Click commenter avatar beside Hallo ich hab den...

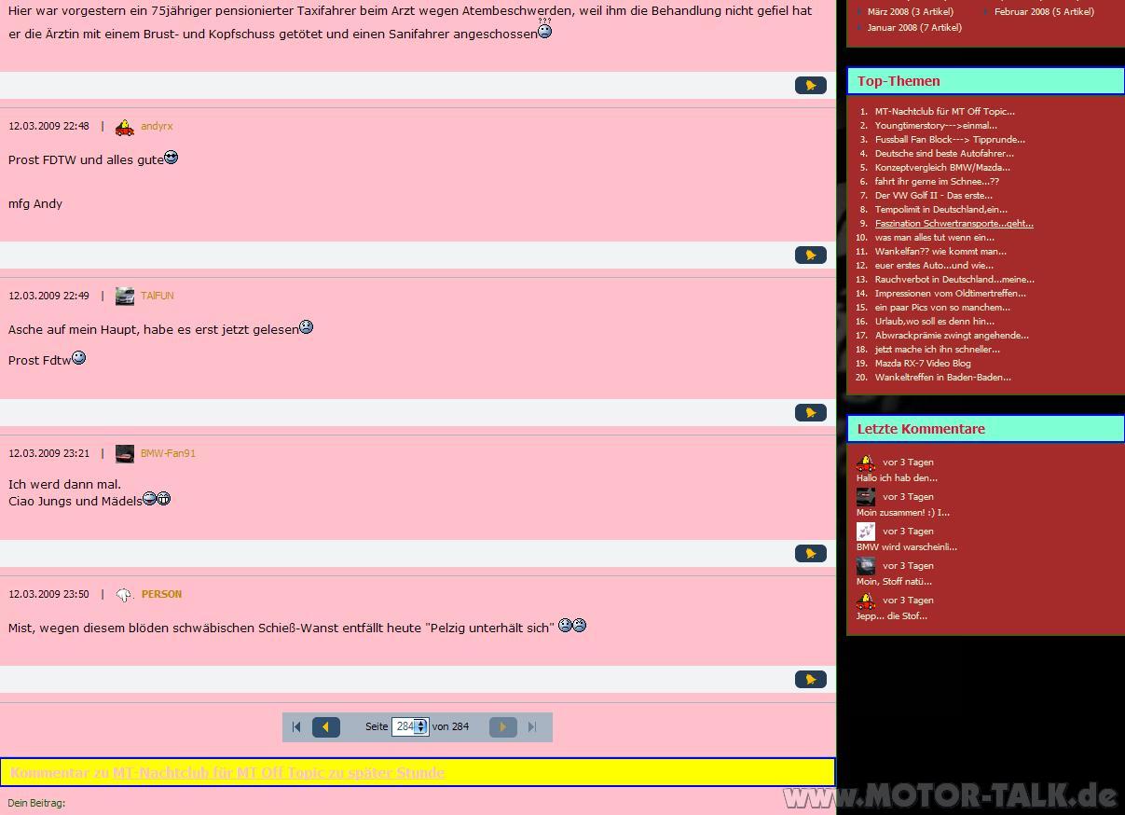(866, 463)
